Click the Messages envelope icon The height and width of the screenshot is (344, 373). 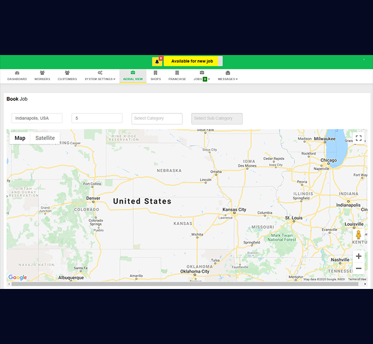point(228,72)
